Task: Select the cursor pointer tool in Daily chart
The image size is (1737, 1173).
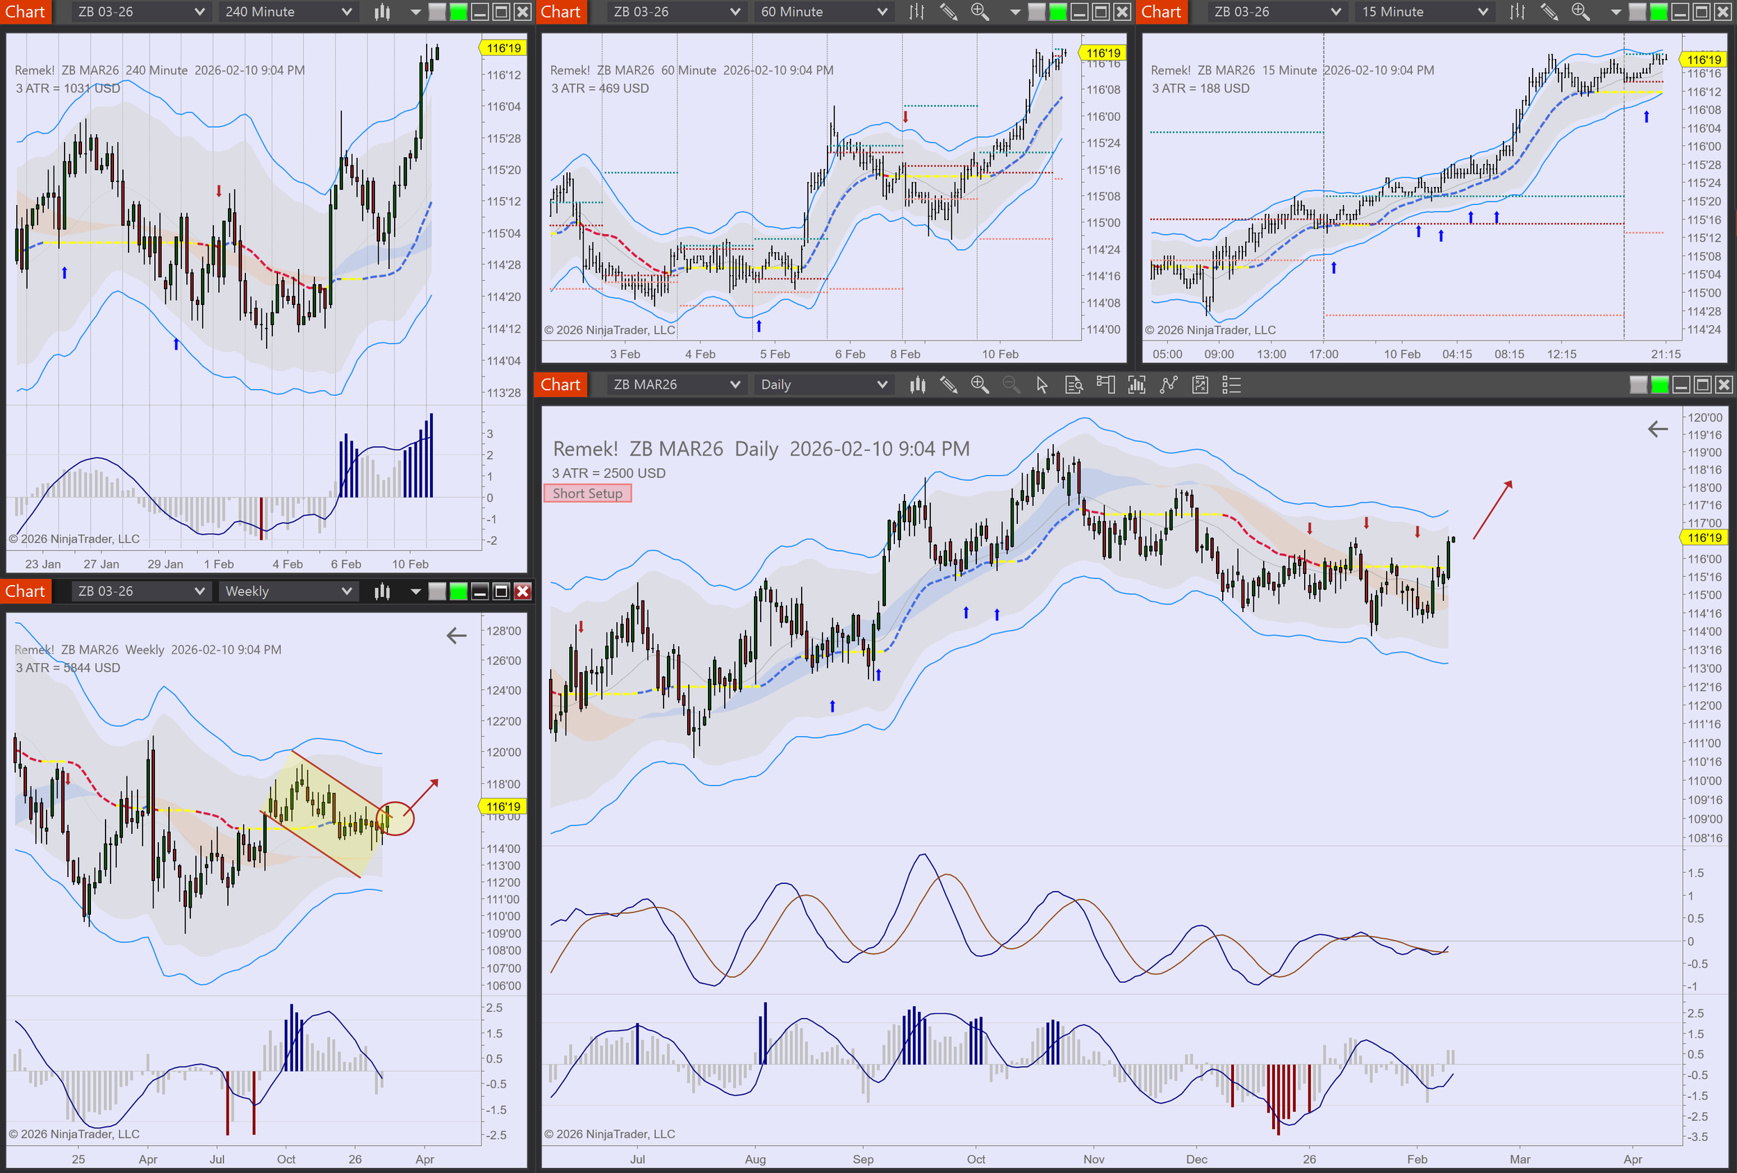Action: 1042,385
